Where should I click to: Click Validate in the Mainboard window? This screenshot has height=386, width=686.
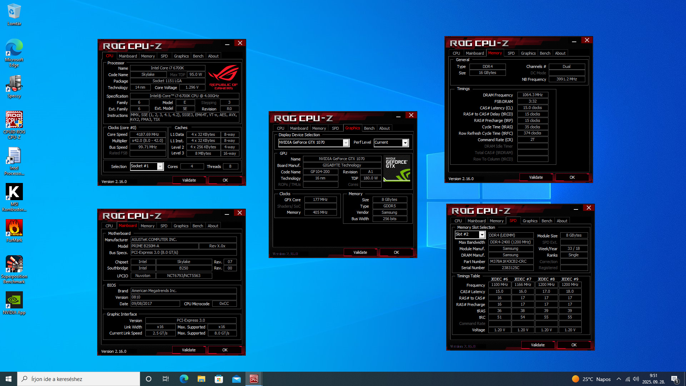[189, 350]
